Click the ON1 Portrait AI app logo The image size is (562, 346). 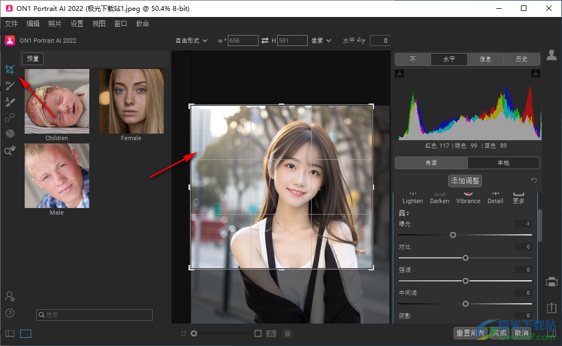point(10,41)
